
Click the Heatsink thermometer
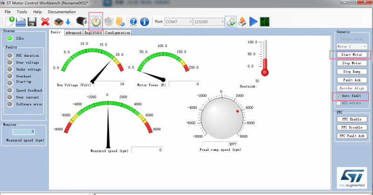point(265,58)
